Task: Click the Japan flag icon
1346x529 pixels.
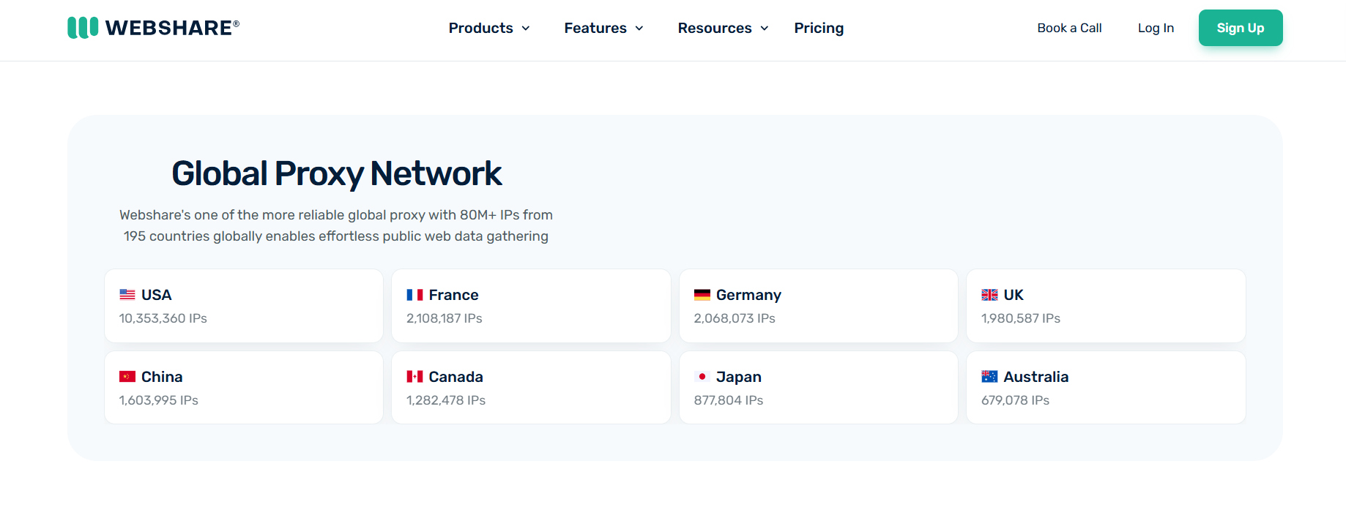Action: coord(702,377)
